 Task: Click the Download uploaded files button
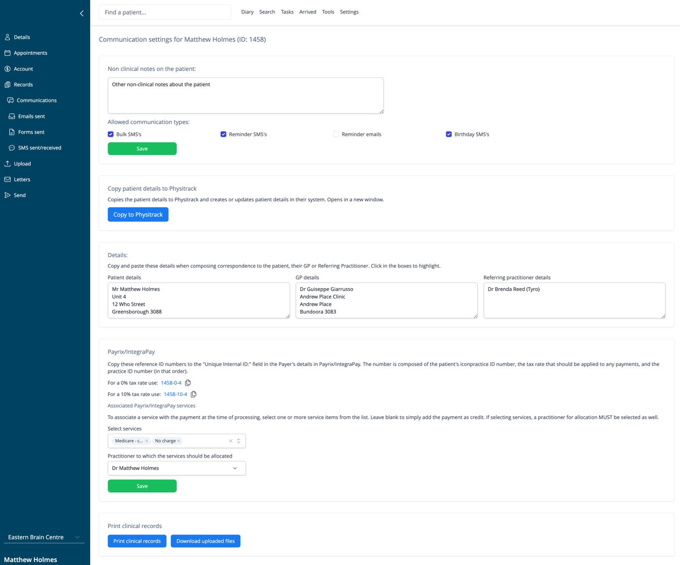tap(205, 541)
